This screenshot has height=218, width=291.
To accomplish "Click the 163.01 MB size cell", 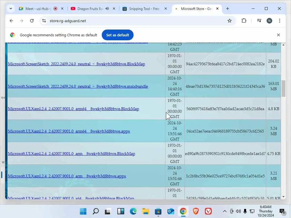I will (x=274, y=86).
